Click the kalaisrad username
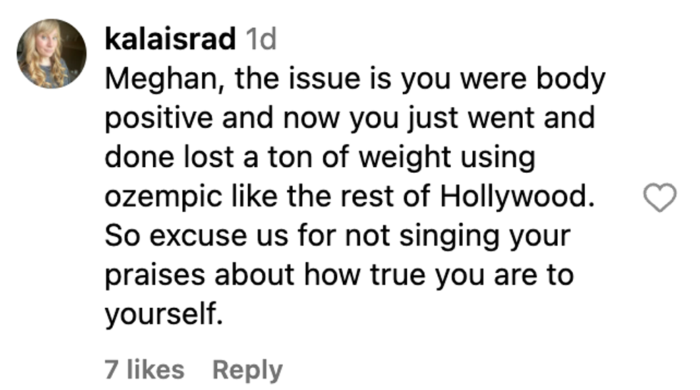 169,40
